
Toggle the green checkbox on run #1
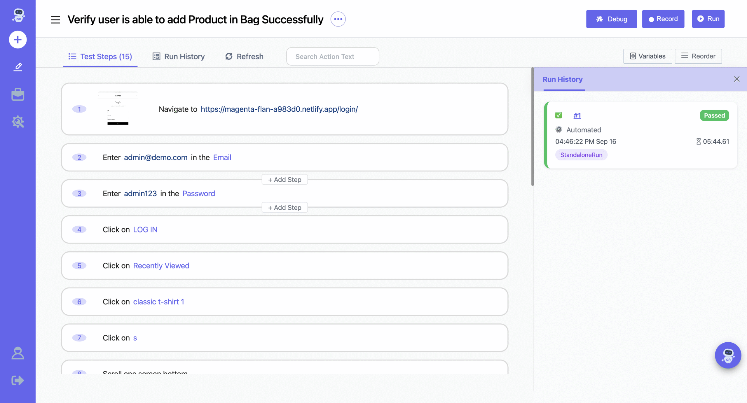pyautogui.click(x=558, y=115)
